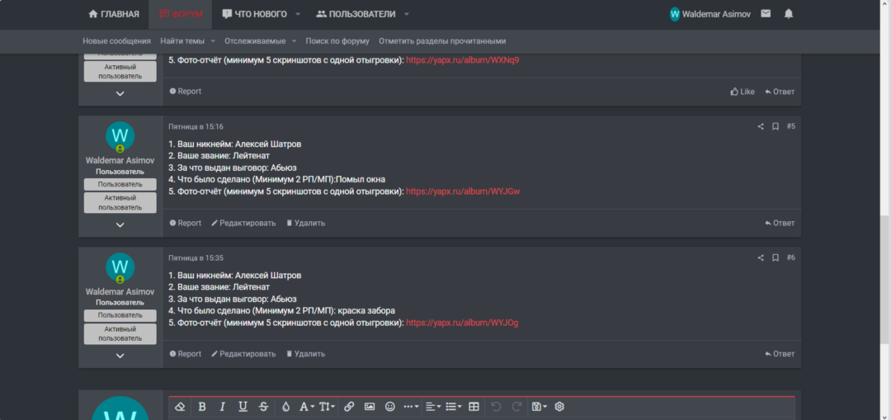
Task: Expand user info chevron on top post
Action: tap(120, 94)
